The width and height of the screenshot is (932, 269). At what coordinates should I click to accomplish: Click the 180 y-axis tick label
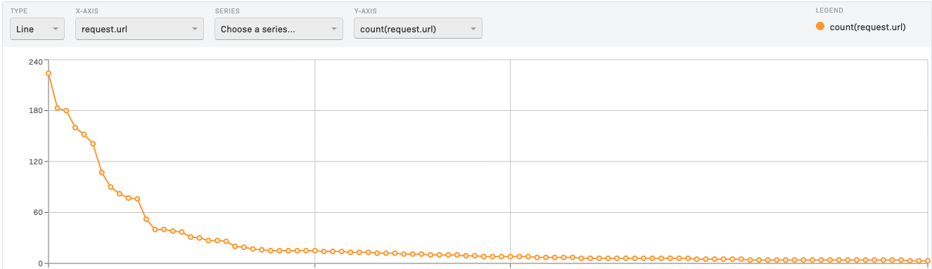35,110
